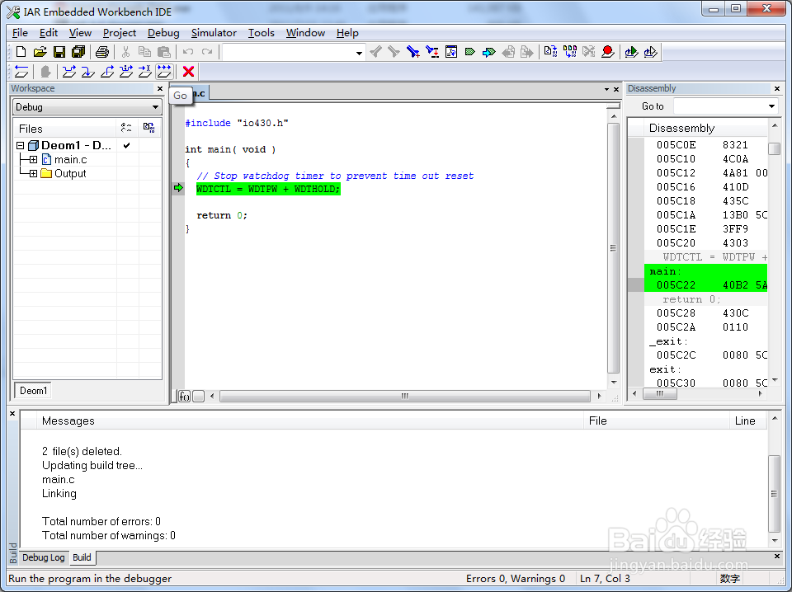This screenshot has height=592, width=792.
Task: Click the Go to input field in Disassembly
Action: [720, 106]
